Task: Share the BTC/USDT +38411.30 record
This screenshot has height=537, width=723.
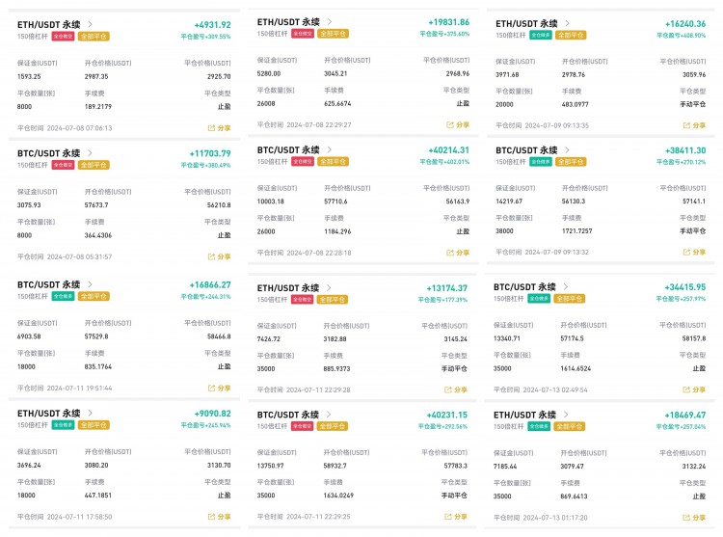Action: click(694, 253)
